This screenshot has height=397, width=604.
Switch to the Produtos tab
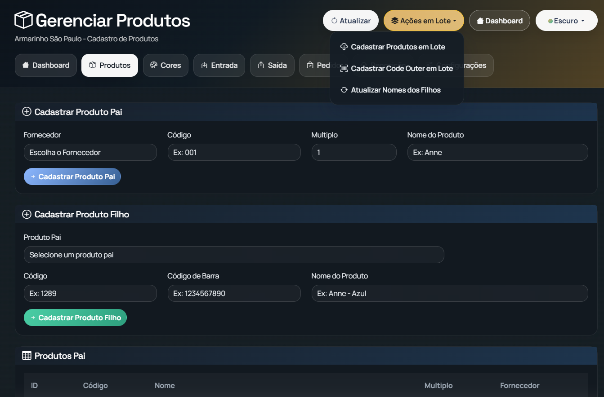110,65
